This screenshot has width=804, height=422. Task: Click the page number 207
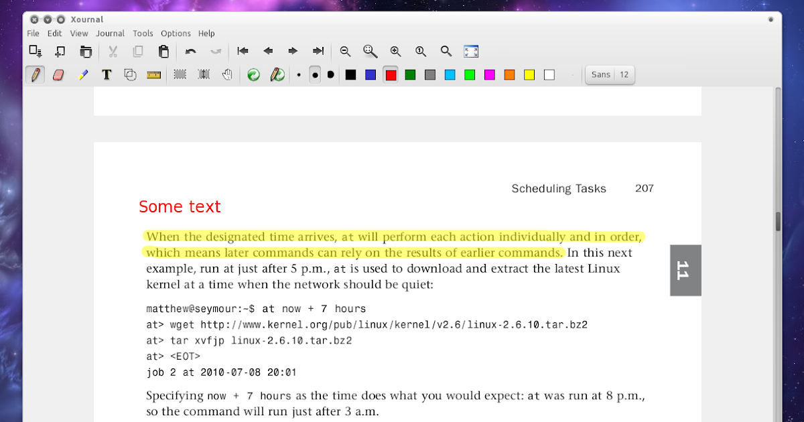tap(645, 188)
